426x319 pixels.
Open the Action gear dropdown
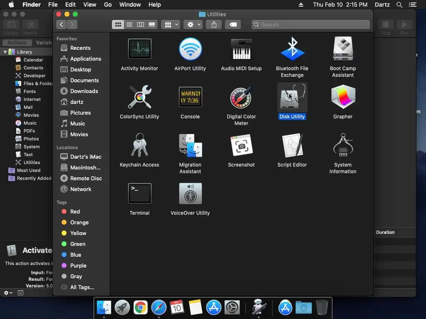[193, 25]
